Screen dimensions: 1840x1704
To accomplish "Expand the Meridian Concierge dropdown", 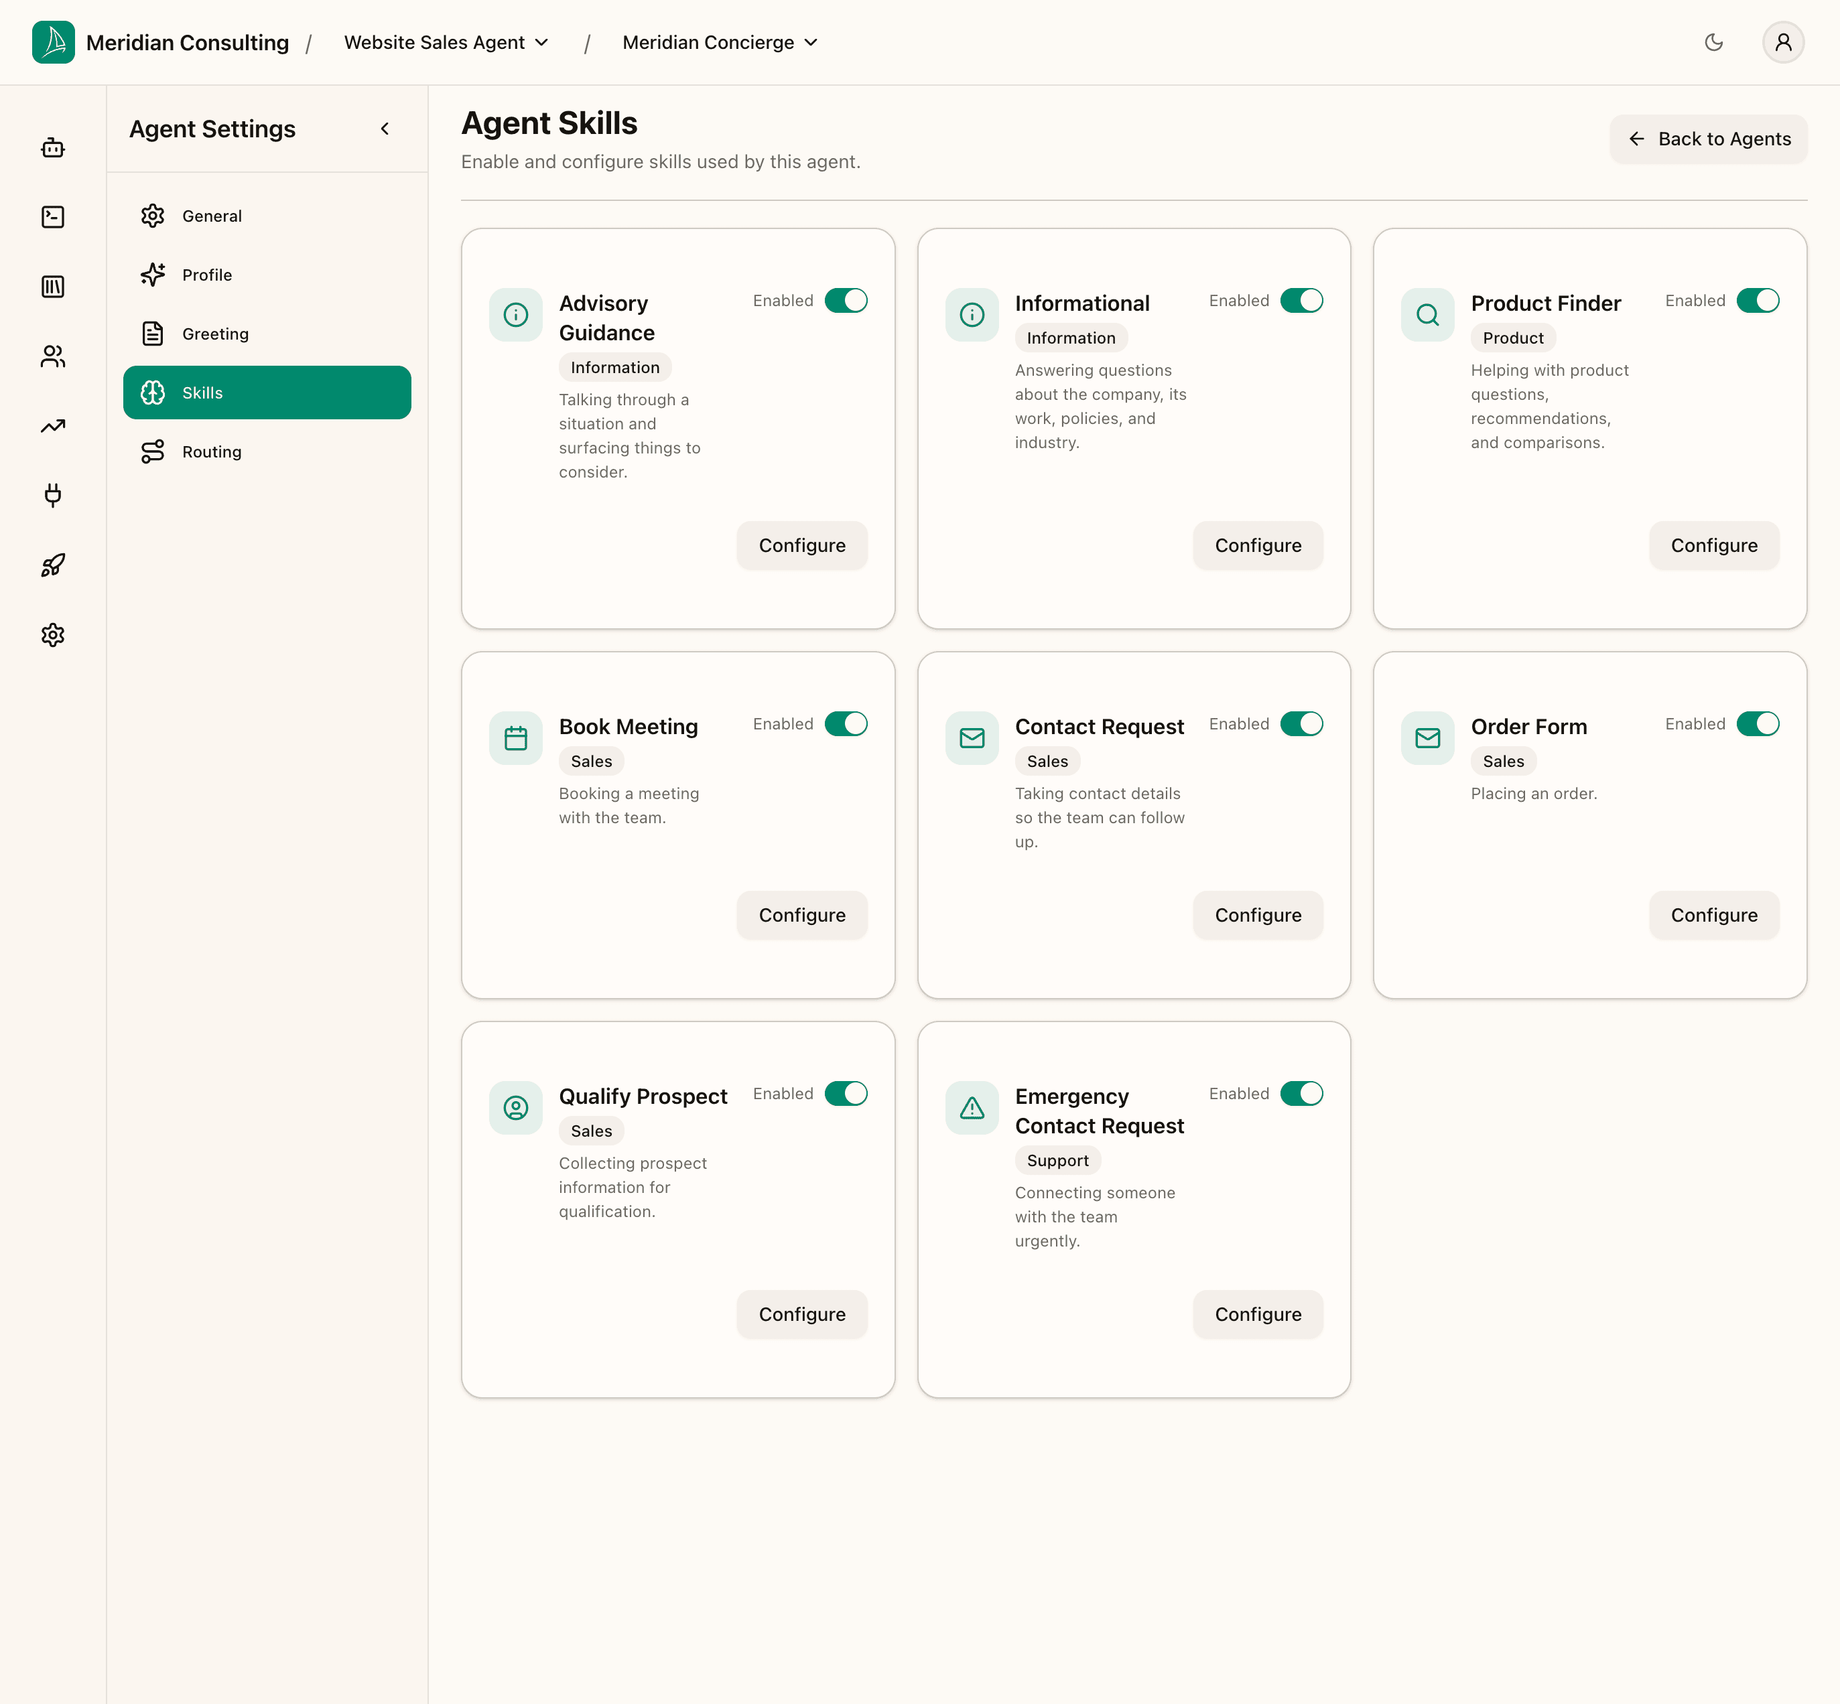I will [720, 42].
